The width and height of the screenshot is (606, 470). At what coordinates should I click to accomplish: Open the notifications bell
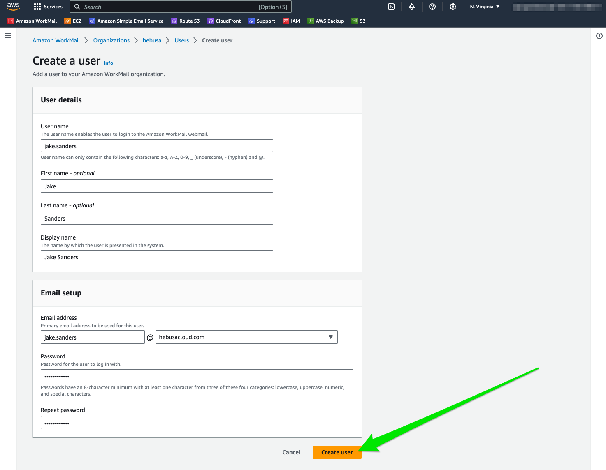point(412,7)
